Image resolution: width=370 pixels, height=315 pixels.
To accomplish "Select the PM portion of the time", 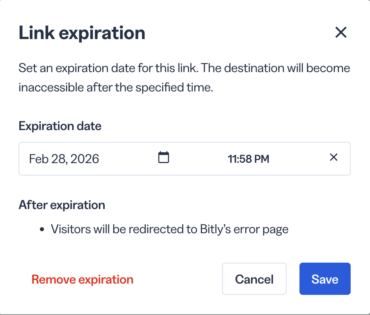I will point(262,159).
